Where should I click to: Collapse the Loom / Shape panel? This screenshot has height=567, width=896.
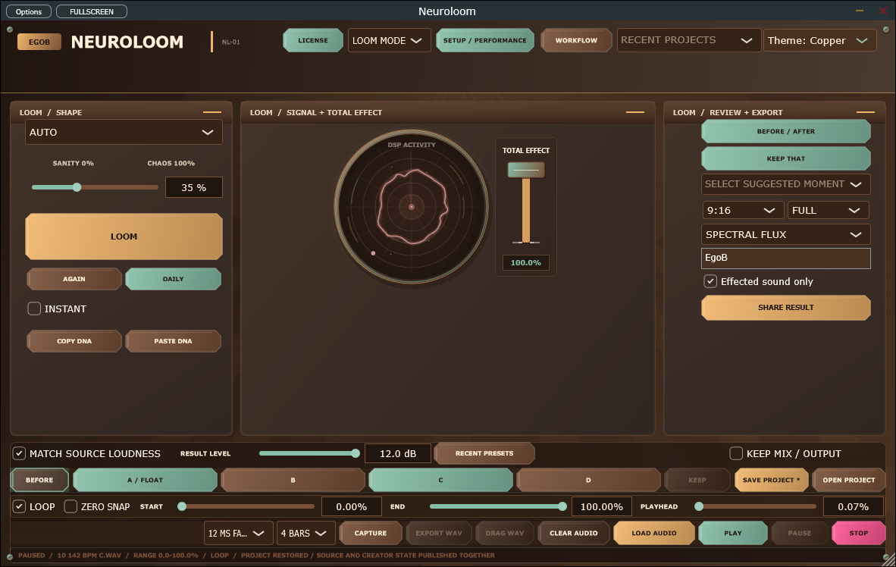211,112
